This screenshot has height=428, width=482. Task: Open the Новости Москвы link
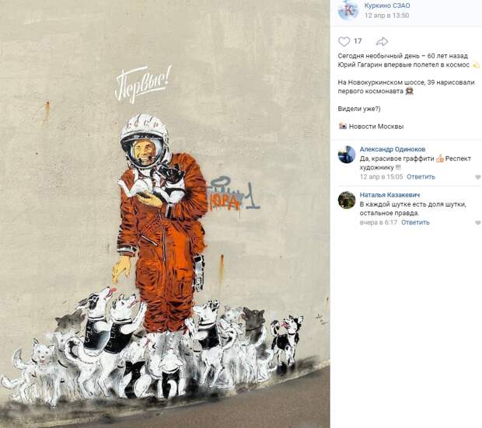pos(376,127)
